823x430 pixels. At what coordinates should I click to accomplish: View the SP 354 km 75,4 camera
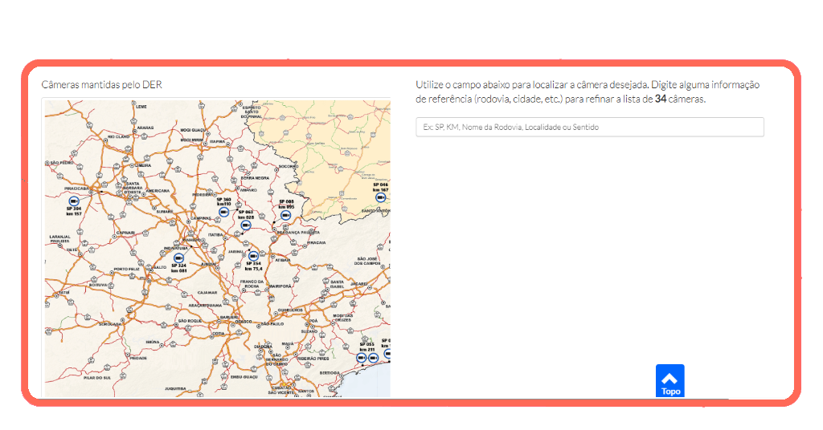pyautogui.click(x=253, y=256)
